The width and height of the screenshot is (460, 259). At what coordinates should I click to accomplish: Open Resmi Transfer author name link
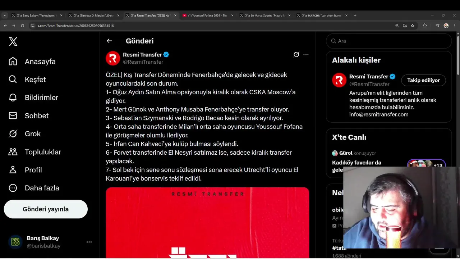click(142, 55)
